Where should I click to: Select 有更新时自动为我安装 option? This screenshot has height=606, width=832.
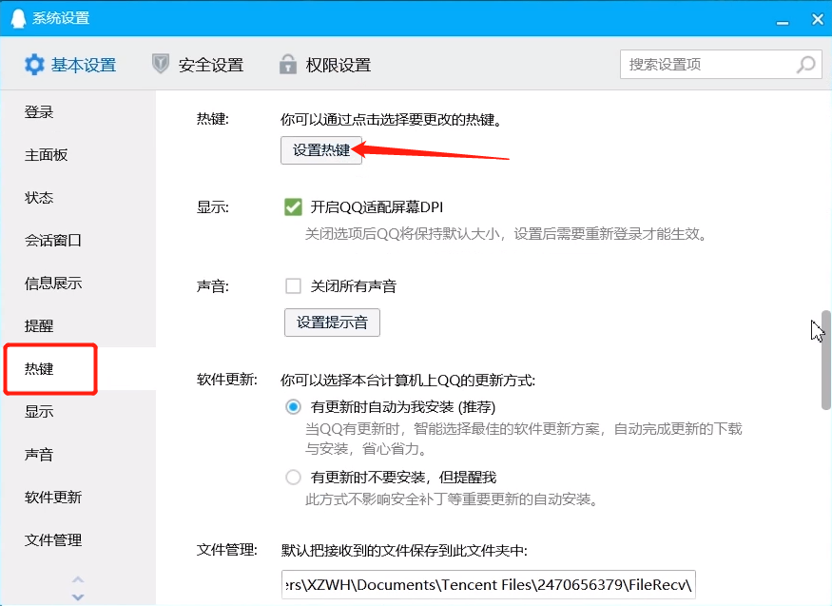click(293, 406)
